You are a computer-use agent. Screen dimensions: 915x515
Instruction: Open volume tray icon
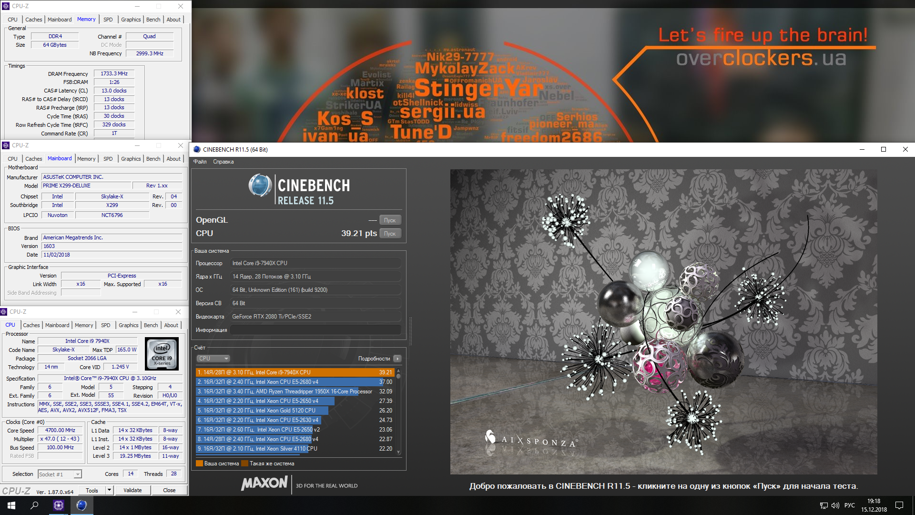coord(835,505)
